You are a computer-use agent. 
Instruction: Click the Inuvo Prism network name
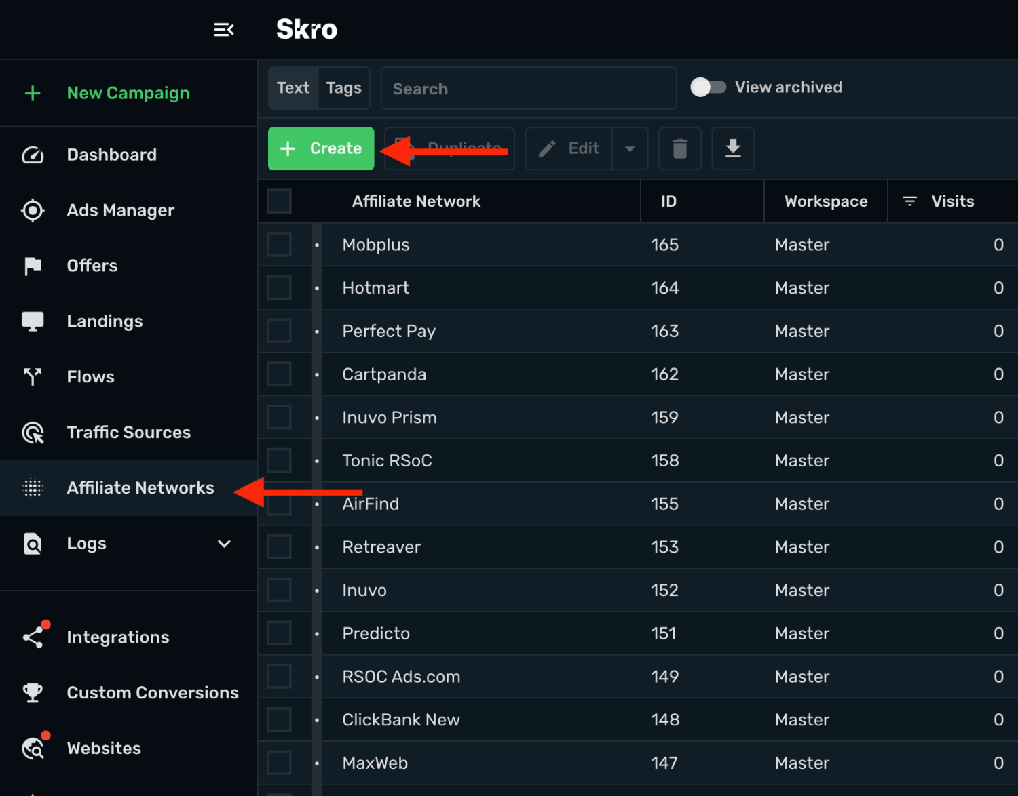click(390, 418)
